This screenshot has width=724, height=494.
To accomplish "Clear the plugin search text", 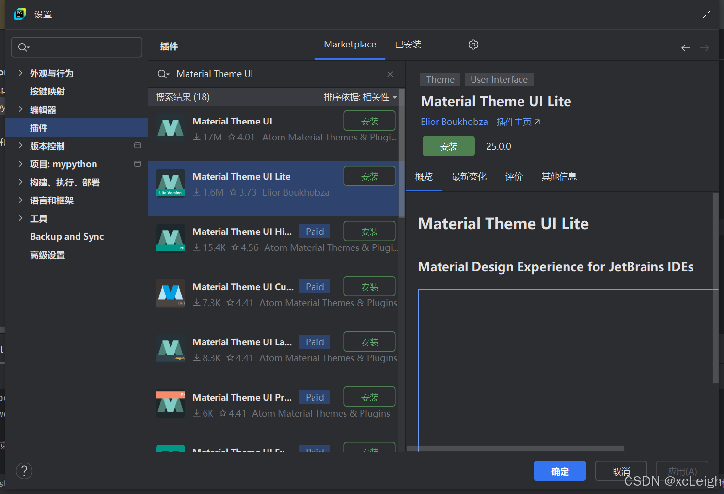I will coord(390,74).
